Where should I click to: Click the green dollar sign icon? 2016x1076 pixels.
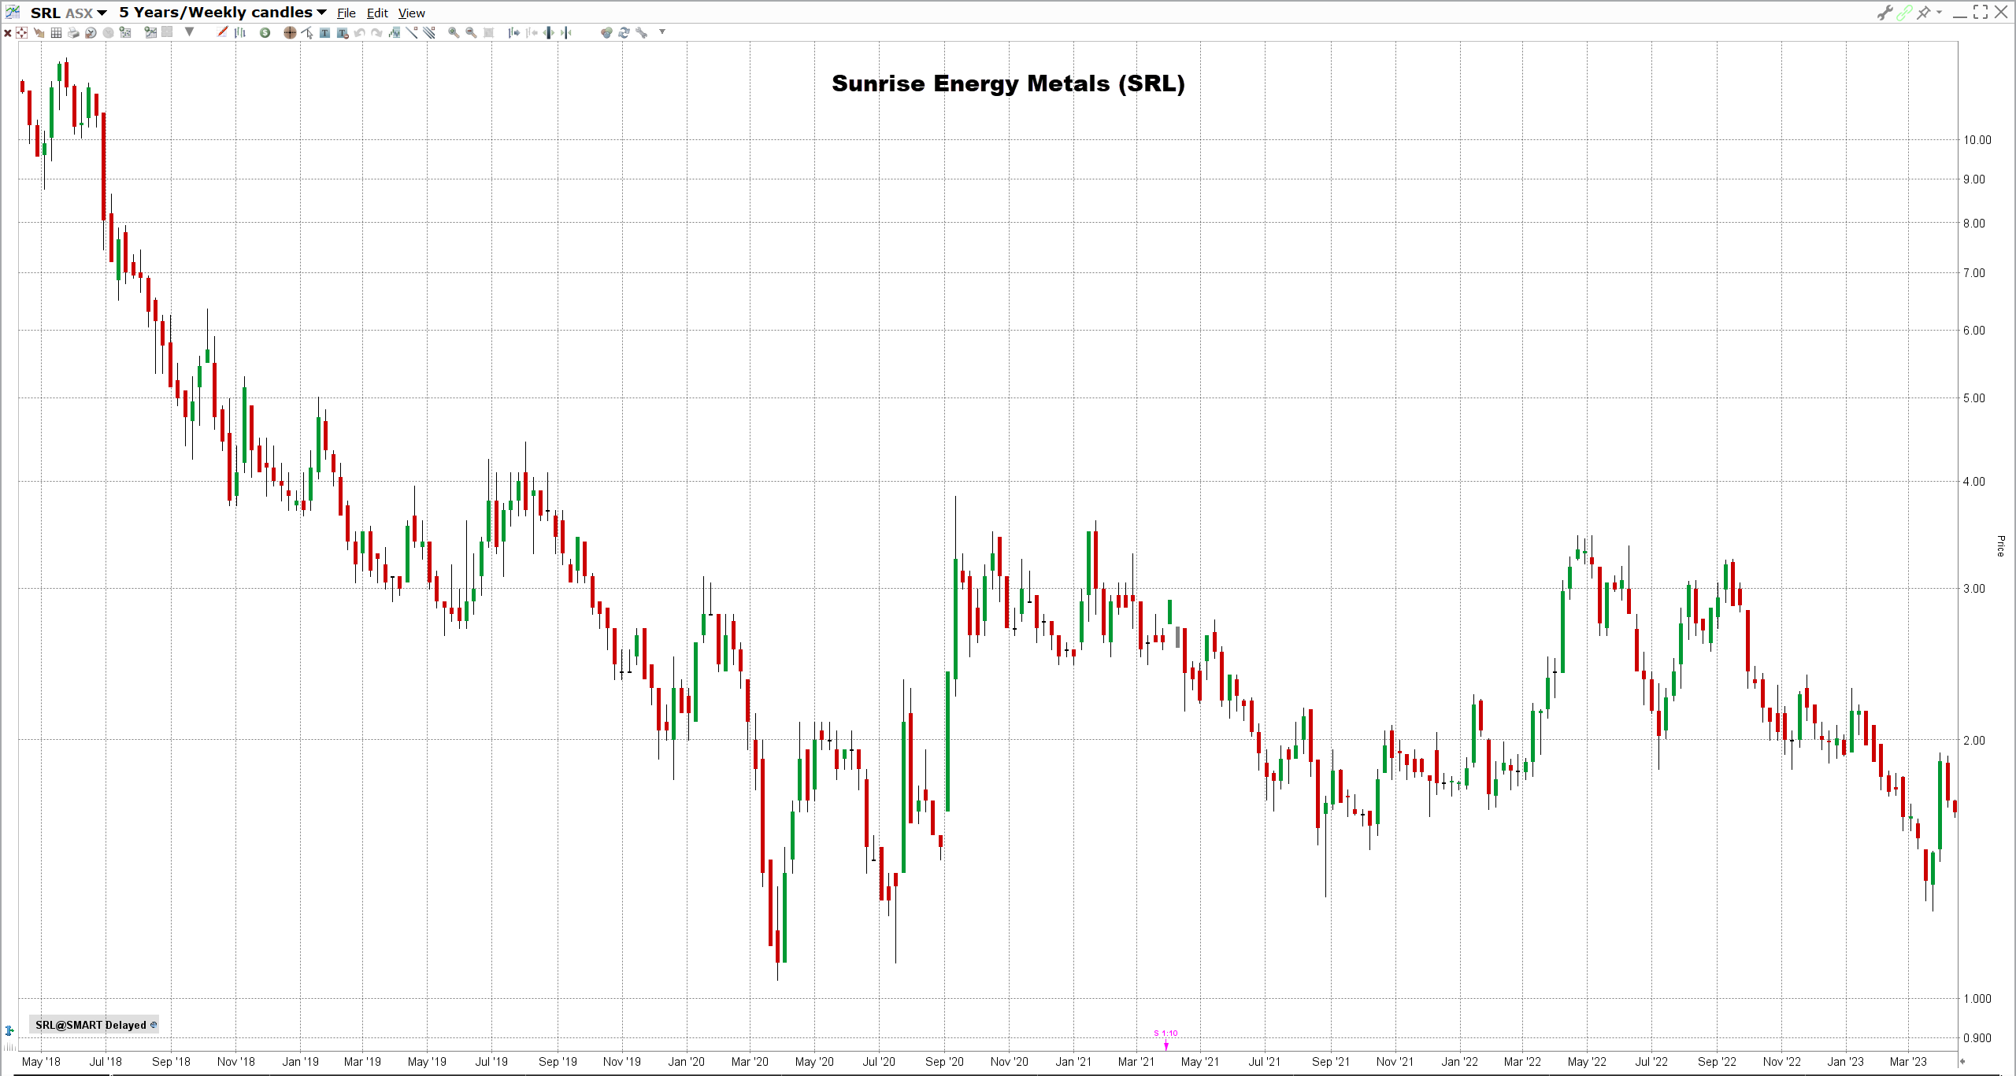pyautogui.click(x=265, y=32)
